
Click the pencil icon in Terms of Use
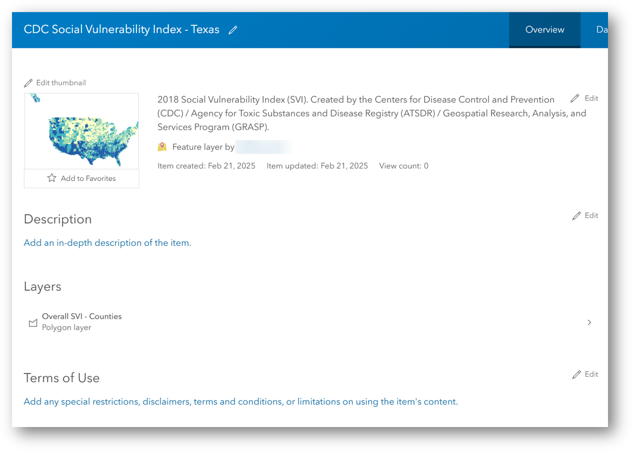pyautogui.click(x=577, y=374)
